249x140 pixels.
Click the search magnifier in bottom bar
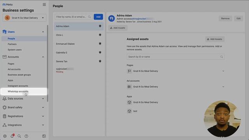coord(19,136)
